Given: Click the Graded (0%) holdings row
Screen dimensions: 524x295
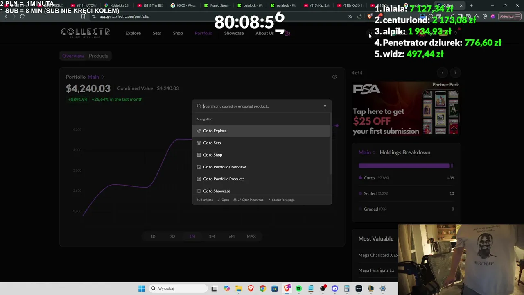Looking at the screenshot, I should (406, 209).
